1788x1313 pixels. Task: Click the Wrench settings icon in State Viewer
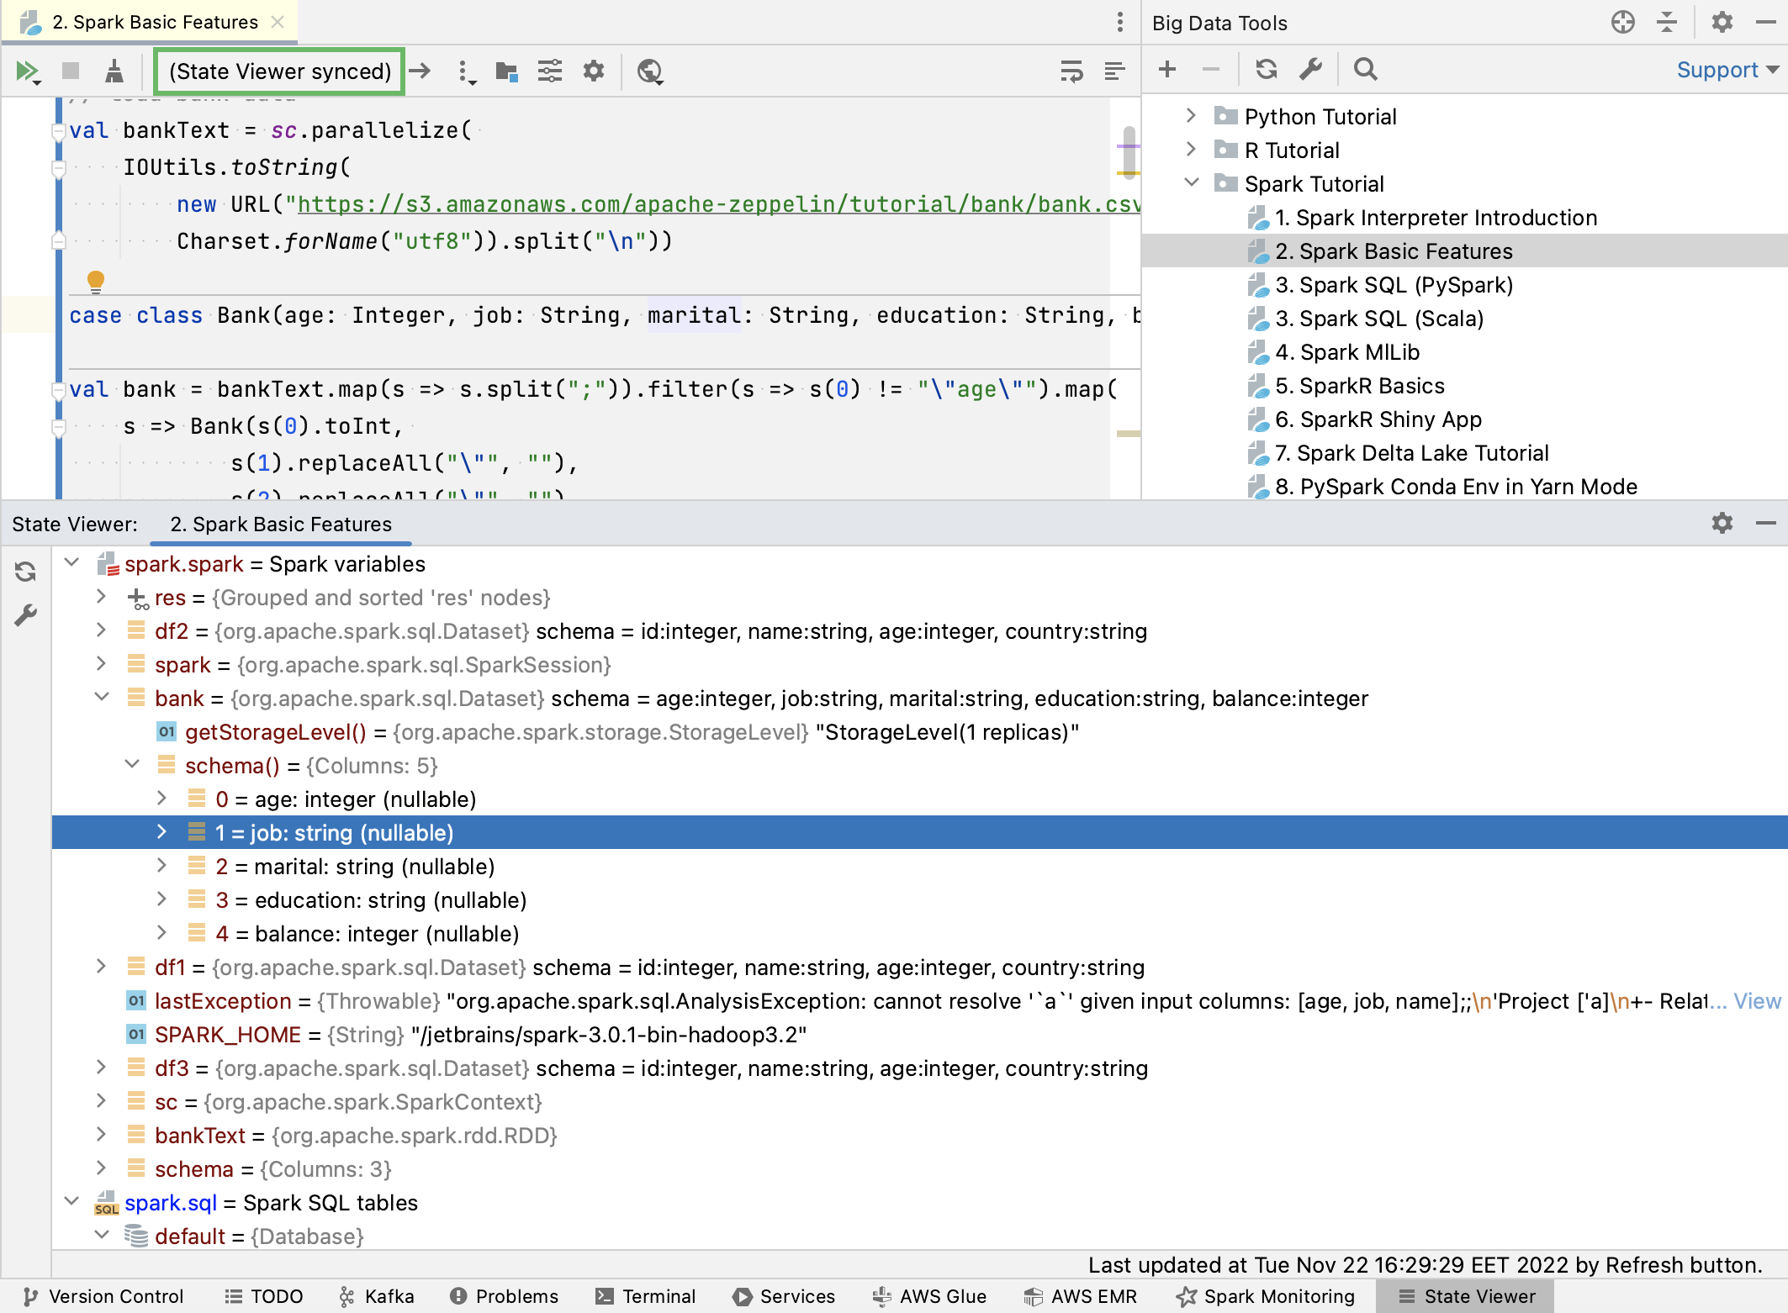click(25, 614)
